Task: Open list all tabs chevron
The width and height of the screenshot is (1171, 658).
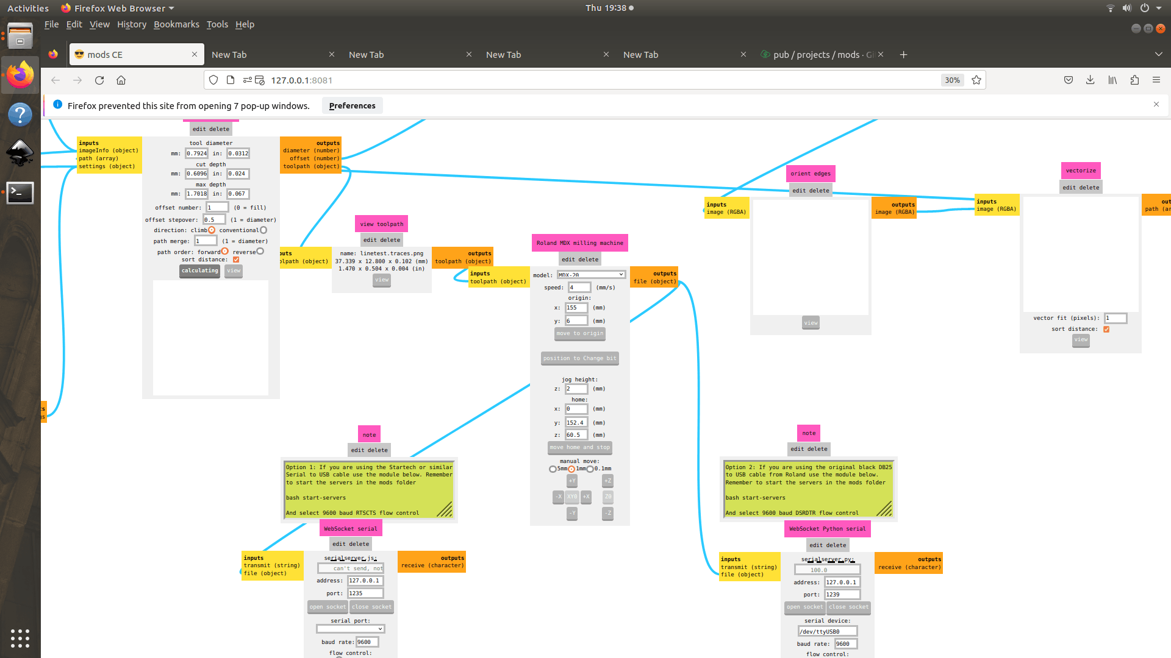Action: tap(1158, 54)
